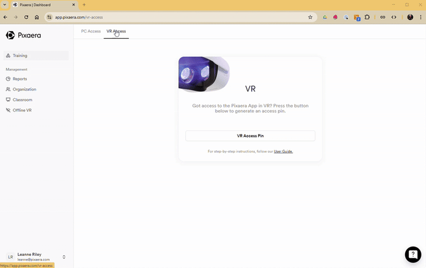Screen dimensions: 426x268
Task: Click the magnifier extension icon
Action: 346,17
